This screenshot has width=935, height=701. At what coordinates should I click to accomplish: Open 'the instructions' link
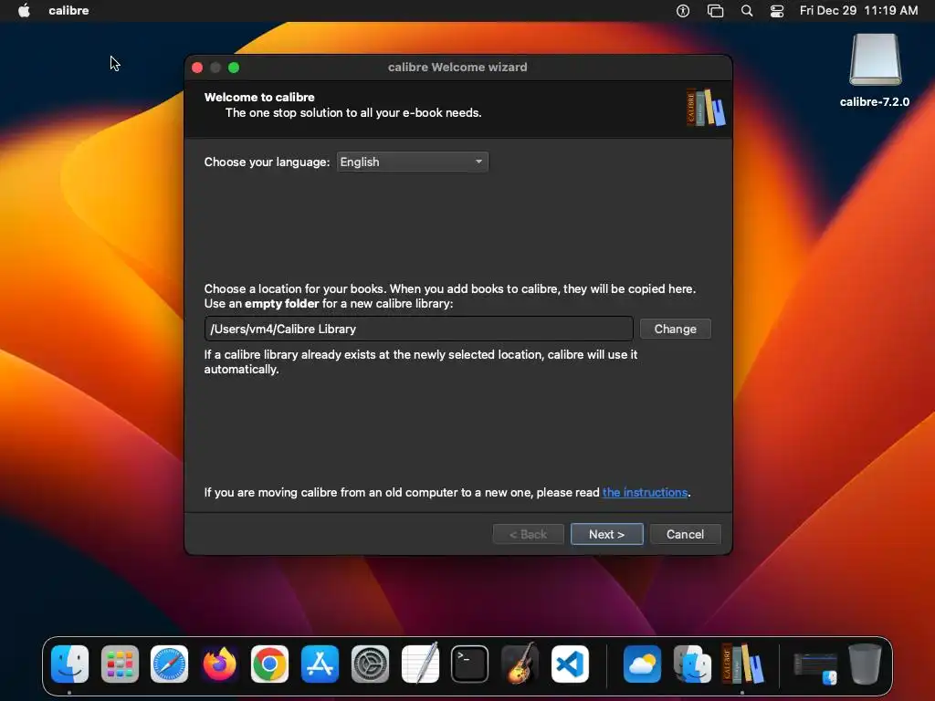pyautogui.click(x=645, y=492)
